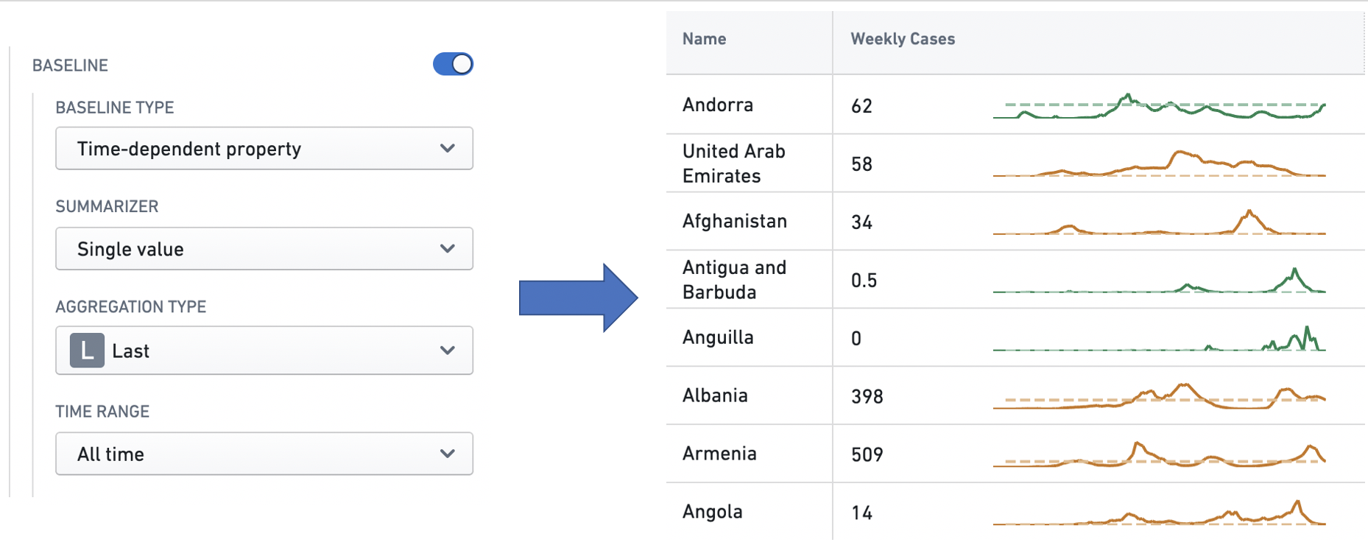Click the blue right-pointing arrow
This screenshot has height=545, width=1368.
[578, 298]
